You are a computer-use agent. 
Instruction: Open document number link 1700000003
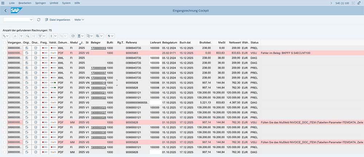pos(98,48)
